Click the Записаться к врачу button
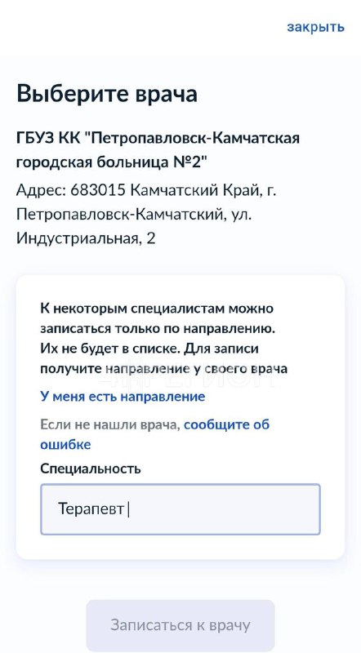The image size is (361, 653). click(x=180, y=625)
